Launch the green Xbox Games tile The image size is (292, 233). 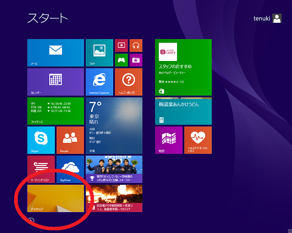tap(121, 60)
